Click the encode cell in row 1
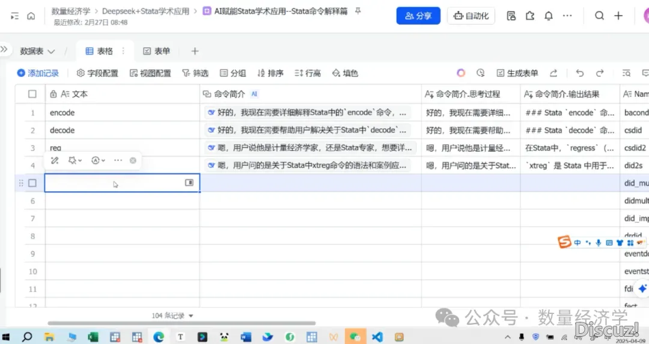The height and width of the screenshot is (344, 649). click(62, 112)
